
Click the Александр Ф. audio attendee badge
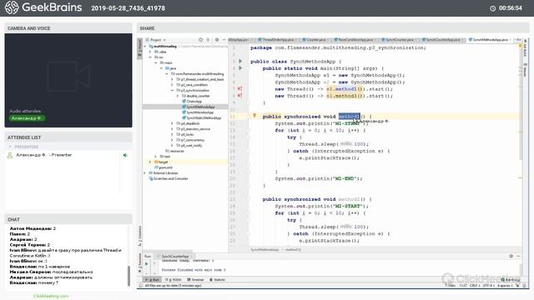tap(27, 118)
